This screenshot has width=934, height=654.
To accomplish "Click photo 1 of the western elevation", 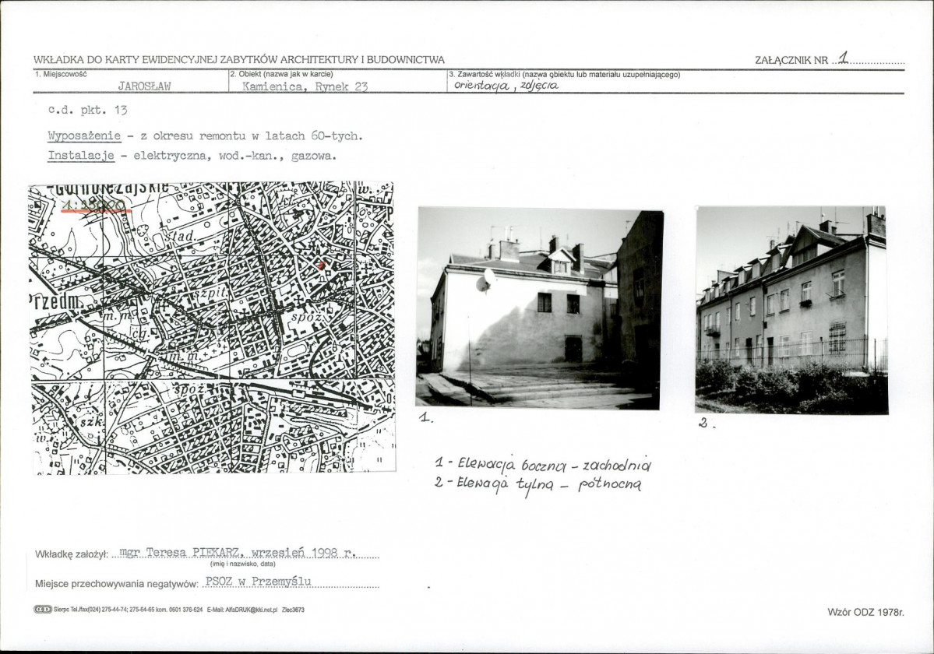I will click(x=540, y=308).
